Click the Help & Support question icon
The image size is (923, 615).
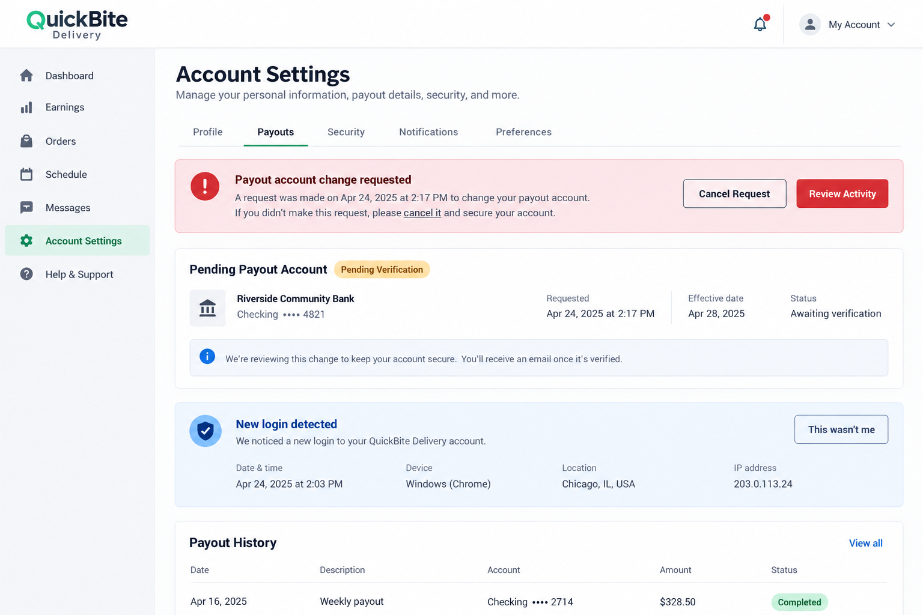26,274
